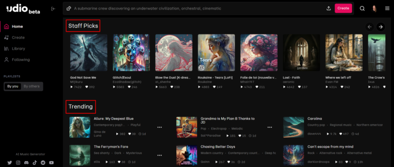Collapse the sidebar with the arrow icon
The width and height of the screenshot is (394, 167).
pos(53,9)
